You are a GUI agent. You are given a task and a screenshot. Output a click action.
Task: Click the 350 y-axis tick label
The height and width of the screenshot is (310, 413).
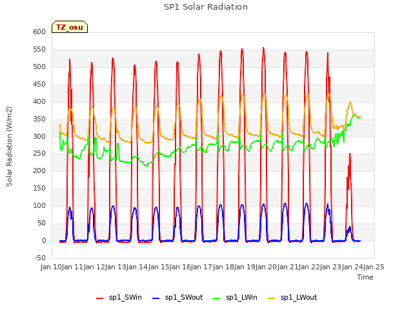click(39, 119)
